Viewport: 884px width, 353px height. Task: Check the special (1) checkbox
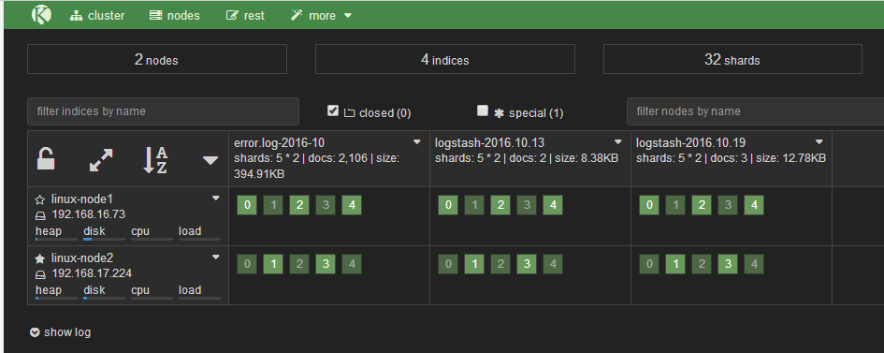point(482,110)
